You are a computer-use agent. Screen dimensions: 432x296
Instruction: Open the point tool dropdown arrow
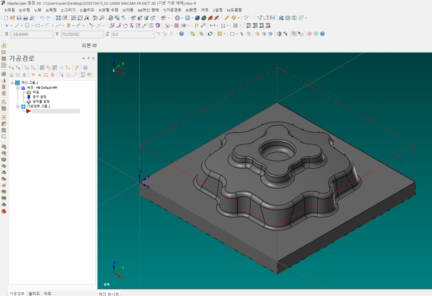click(x=11, y=26)
